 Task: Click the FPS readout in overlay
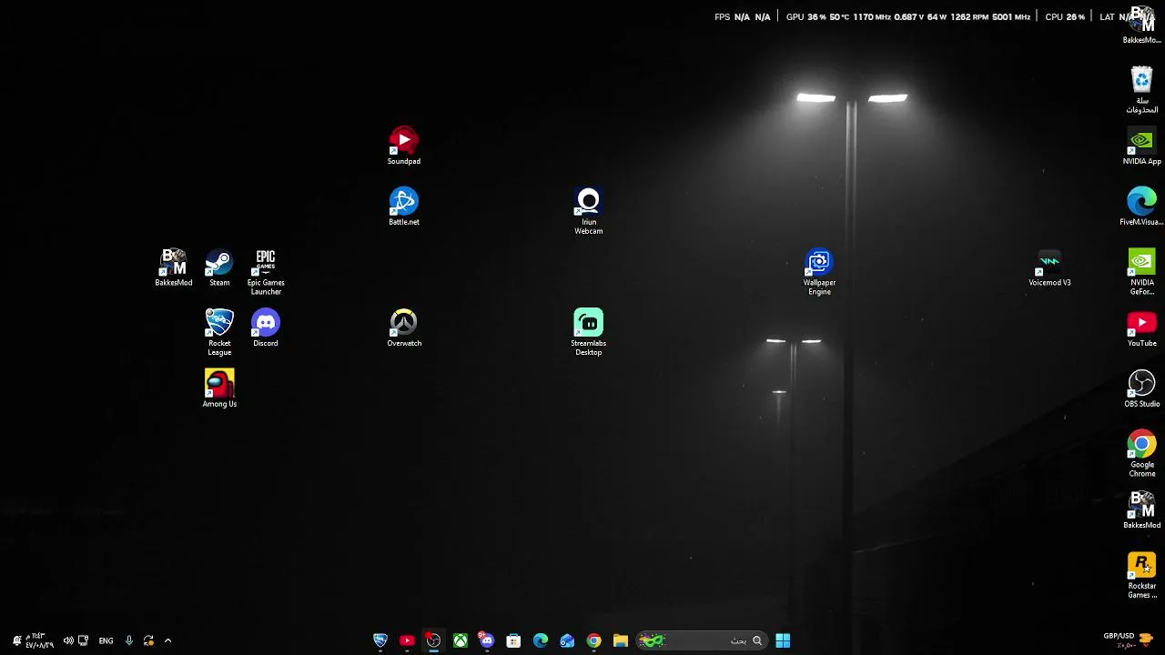pos(743,17)
